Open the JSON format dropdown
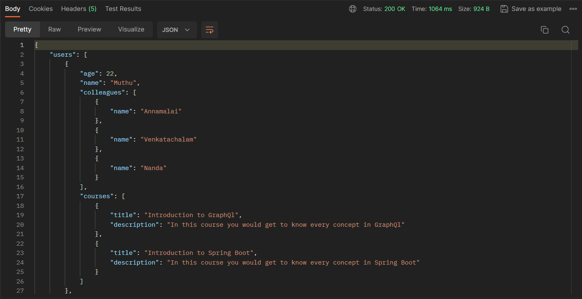This screenshot has height=299, width=582. [177, 30]
